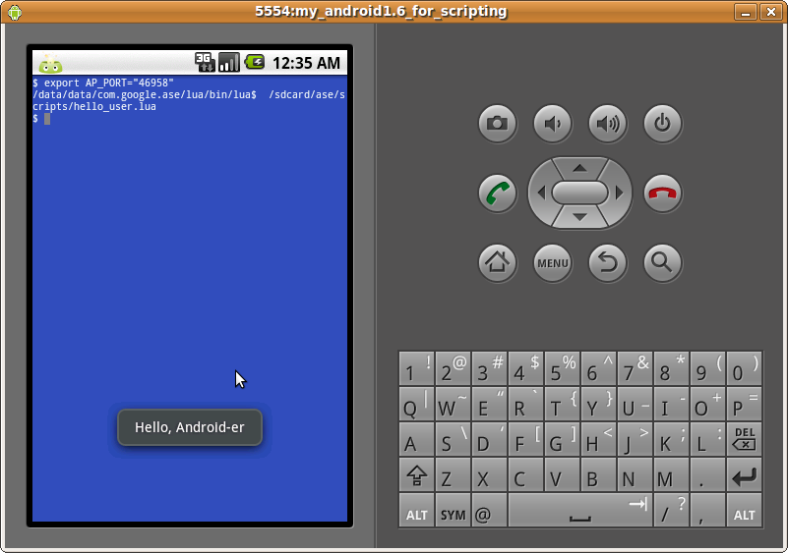Click the right ALT key

745,510
